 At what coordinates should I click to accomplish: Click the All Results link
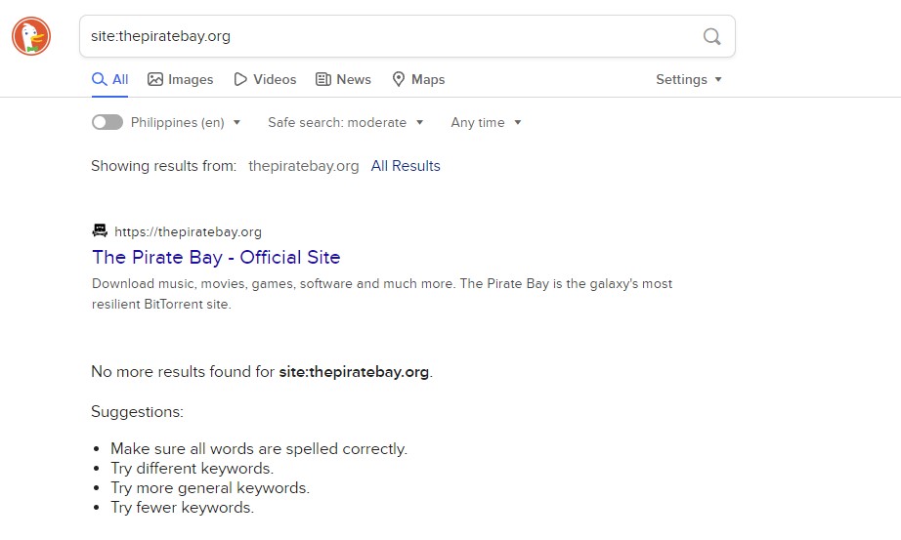406,166
